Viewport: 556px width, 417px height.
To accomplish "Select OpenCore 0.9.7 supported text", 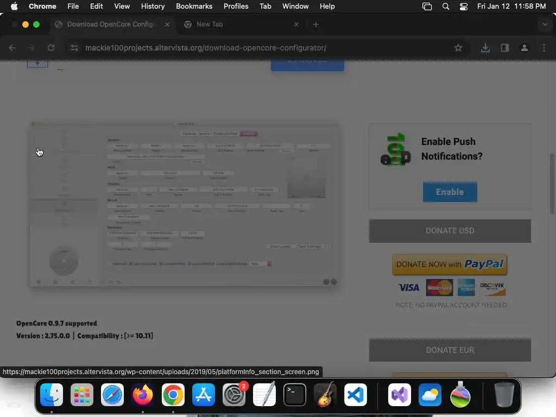I will (56, 324).
